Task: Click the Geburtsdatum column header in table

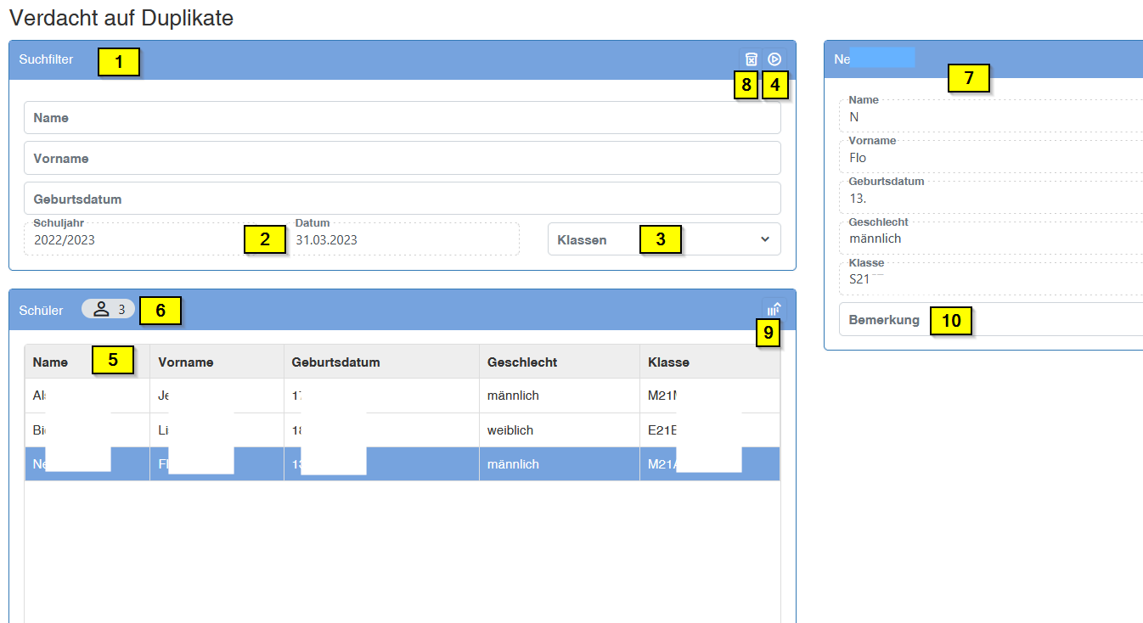Action: click(x=335, y=362)
